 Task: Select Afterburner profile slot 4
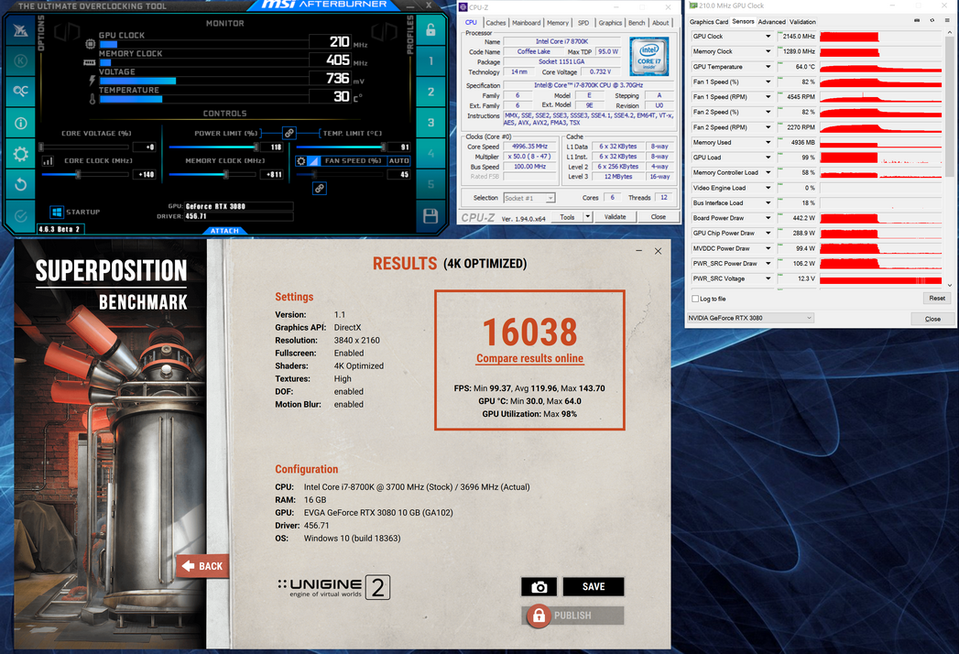click(430, 154)
